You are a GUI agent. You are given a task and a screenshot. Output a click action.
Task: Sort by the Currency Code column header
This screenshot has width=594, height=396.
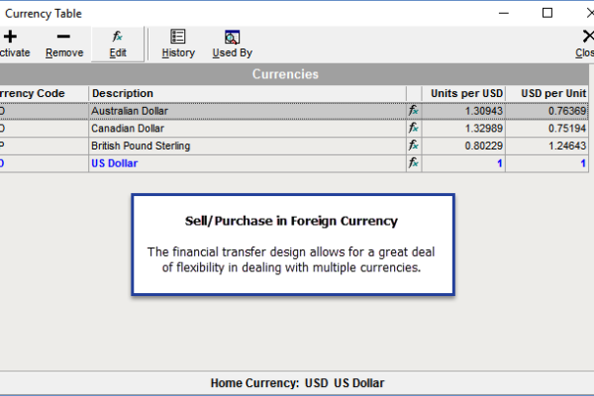point(44,93)
